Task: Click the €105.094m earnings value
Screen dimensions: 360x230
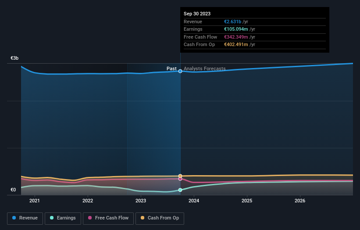Action: [x=236, y=29]
